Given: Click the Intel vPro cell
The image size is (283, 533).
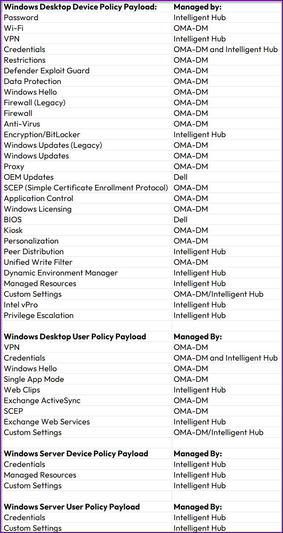Looking at the screenshot, I should point(21,305).
